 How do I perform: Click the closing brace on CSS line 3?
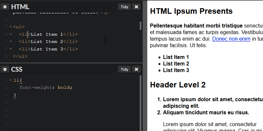coord(15,95)
